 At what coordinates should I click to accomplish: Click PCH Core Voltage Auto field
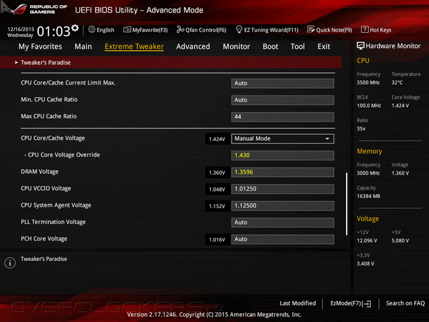(x=282, y=239)
